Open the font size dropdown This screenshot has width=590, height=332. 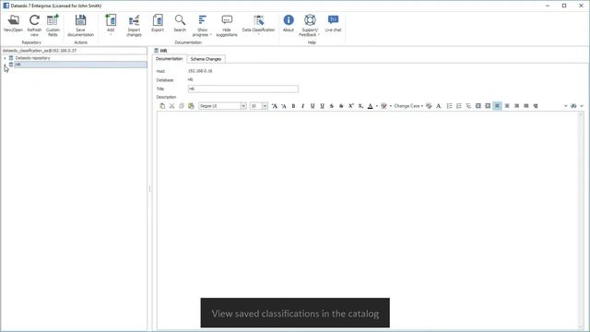pyautogui.click(x=265, y=106)
